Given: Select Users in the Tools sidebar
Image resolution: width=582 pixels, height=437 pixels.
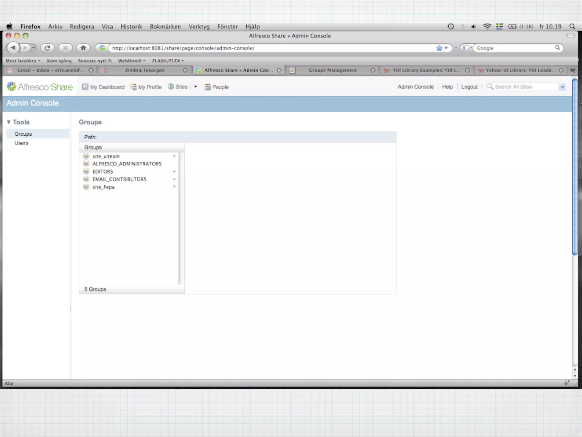Looking at the screenshot, I should tap(21, 143).
